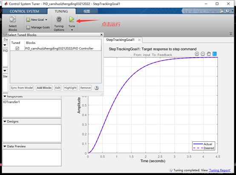236x175 pixels.
Task: Select the StepTrackingGoal1 plot tab
Action: pos(120,40)
